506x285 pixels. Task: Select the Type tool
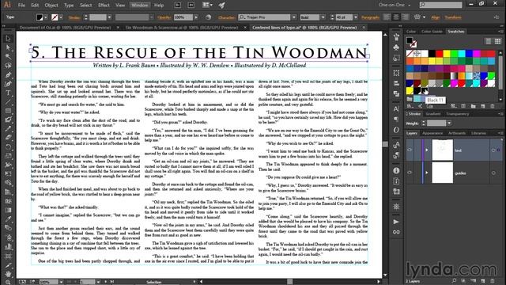(8, 93)
